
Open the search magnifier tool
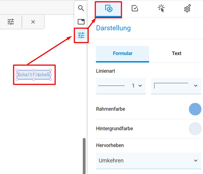(81, 8)
